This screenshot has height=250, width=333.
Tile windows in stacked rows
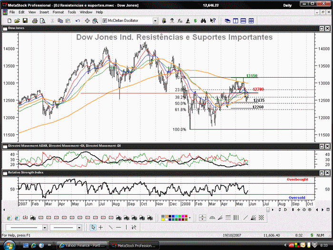click(243, 21)
